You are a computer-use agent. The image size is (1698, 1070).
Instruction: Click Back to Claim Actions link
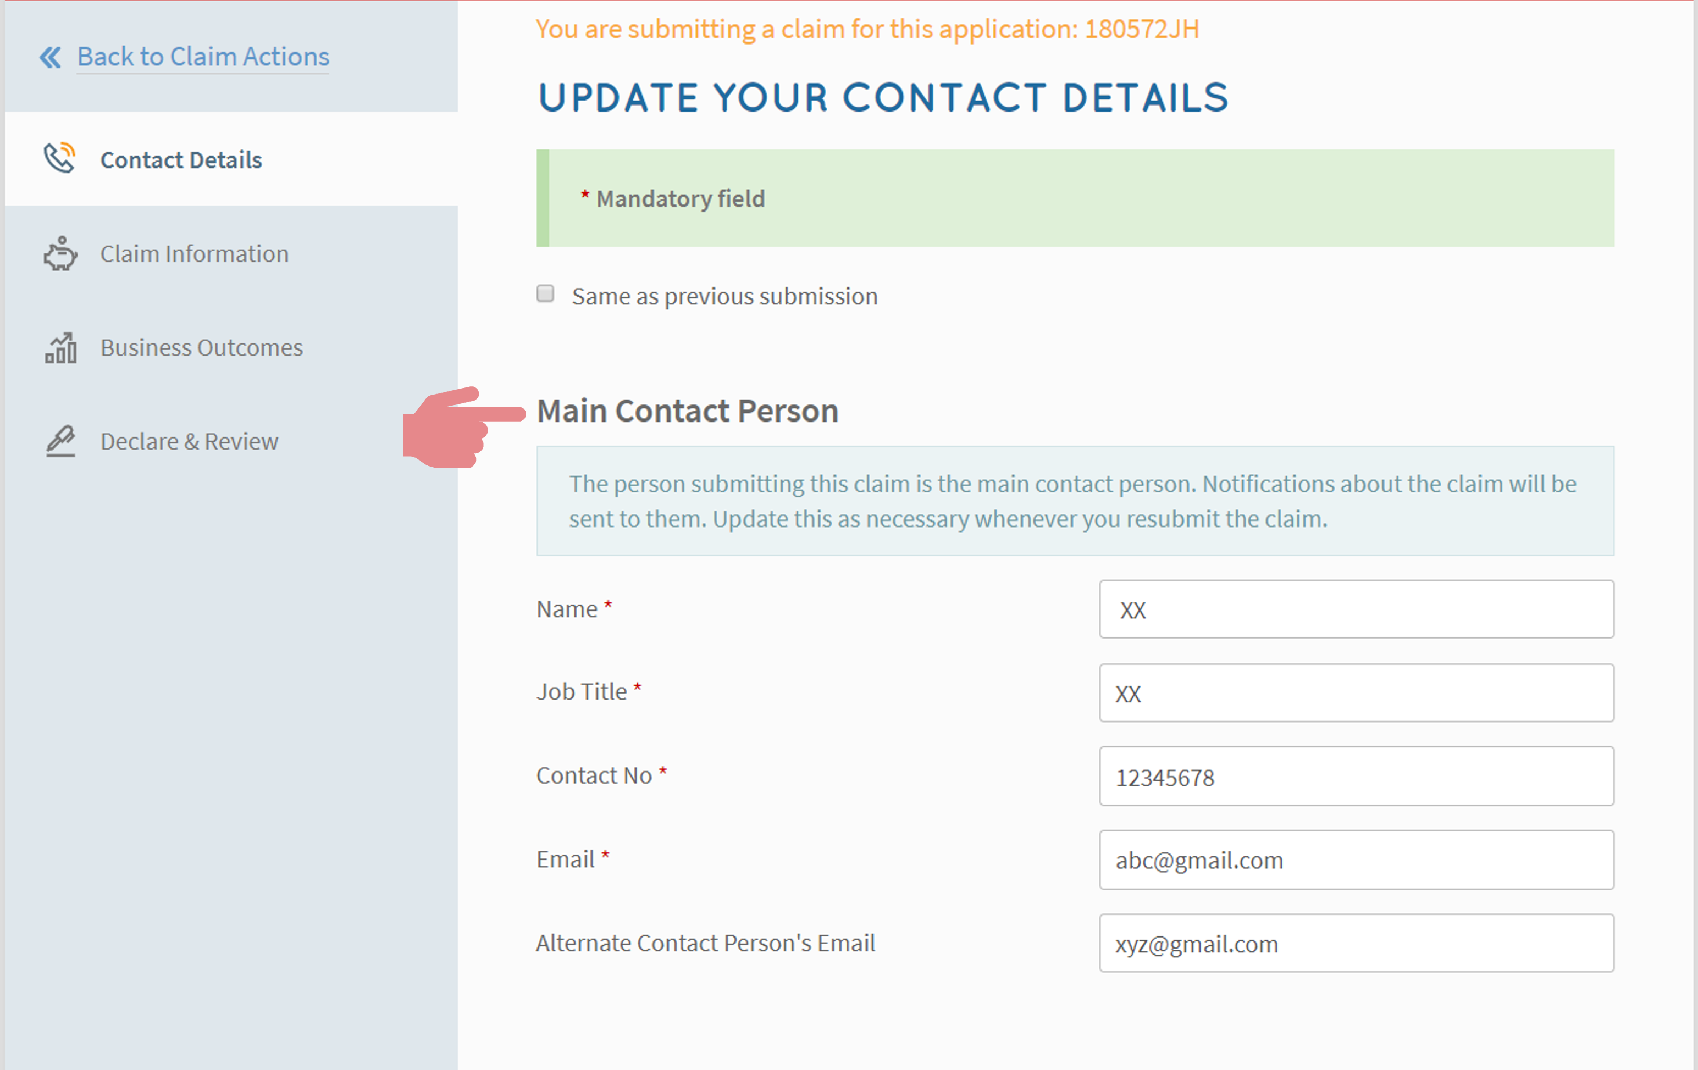[x=202, y=56]
